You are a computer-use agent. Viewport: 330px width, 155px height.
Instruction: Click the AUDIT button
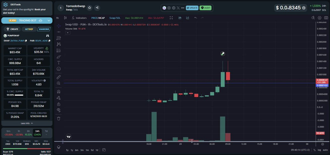point(206,8)
